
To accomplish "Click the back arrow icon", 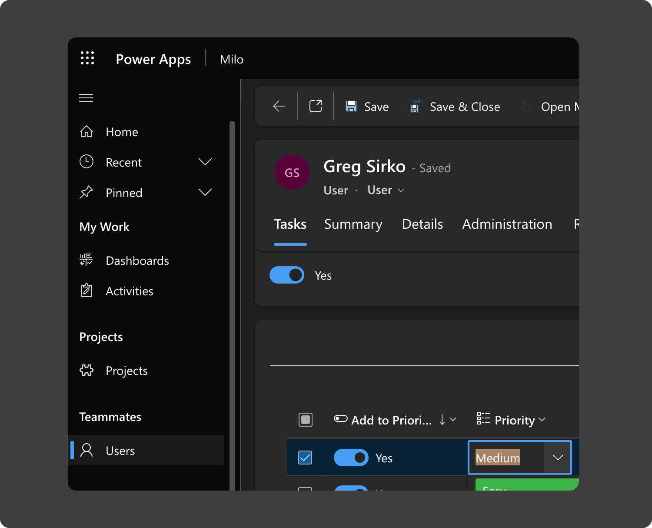I will click(279, 106).
